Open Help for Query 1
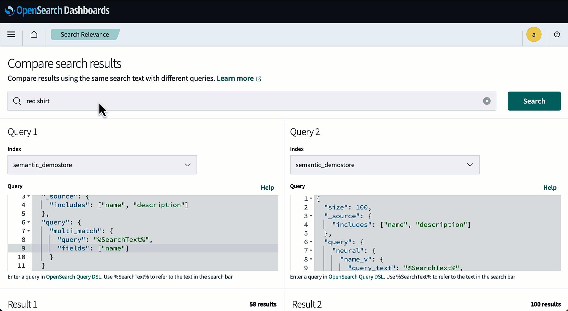Image resolution: width=568 pixels, height=311 pixels. coord(267,188)
